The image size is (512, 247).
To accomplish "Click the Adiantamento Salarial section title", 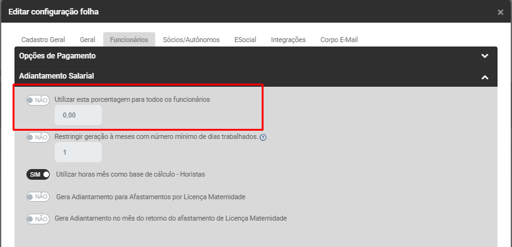I will coord(57,76).
